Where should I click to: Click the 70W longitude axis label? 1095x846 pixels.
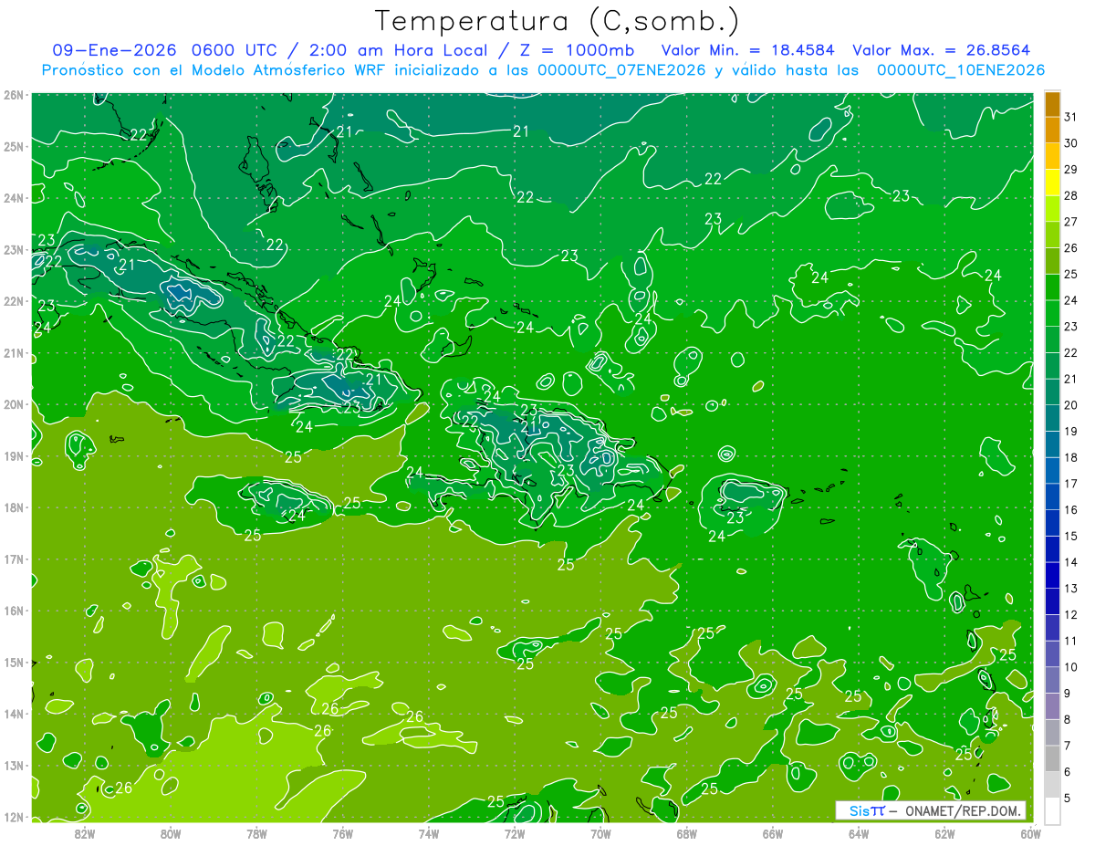click(x=600, y=833)
